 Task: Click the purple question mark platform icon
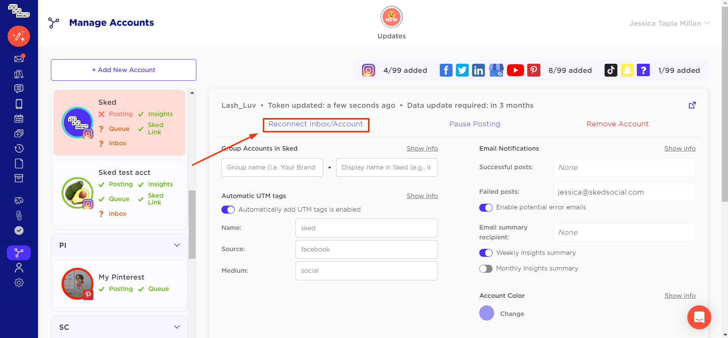tap(643, 70)
